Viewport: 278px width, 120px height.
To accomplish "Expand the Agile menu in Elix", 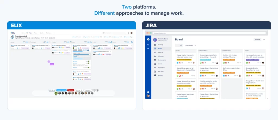I will click(31, 33).
